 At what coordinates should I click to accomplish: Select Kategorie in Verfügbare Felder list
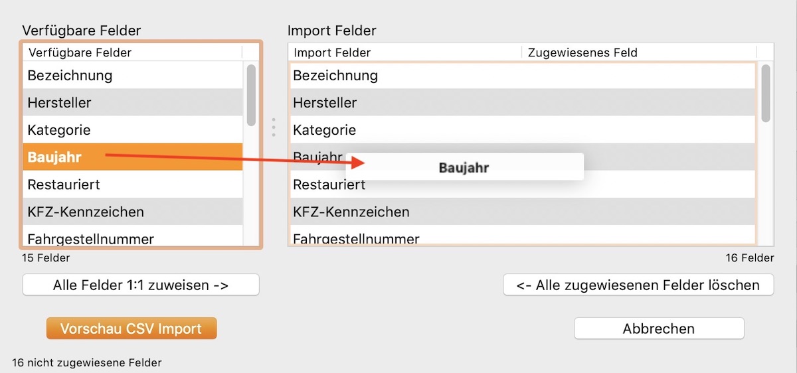[x=59, y=130]
